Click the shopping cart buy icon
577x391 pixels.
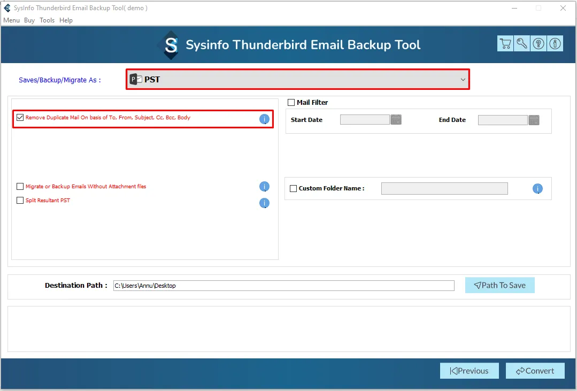[505, 44]
